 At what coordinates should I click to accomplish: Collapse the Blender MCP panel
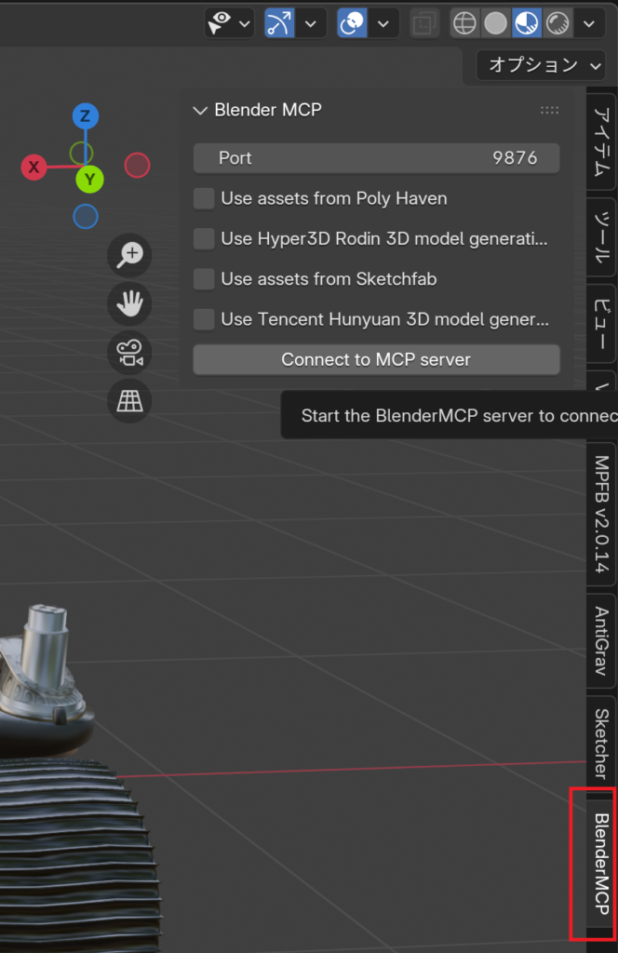[199, 110]
